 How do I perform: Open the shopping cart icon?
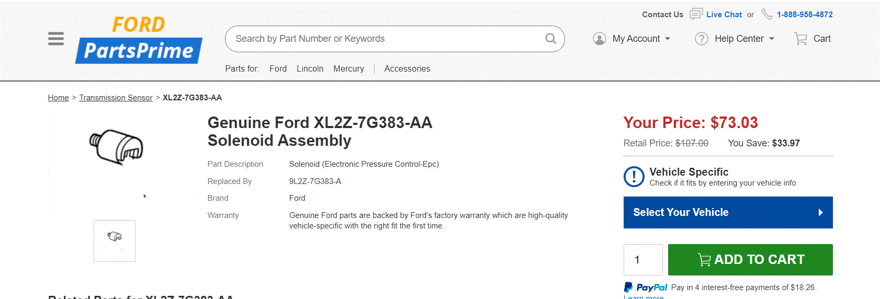(800, 39)
